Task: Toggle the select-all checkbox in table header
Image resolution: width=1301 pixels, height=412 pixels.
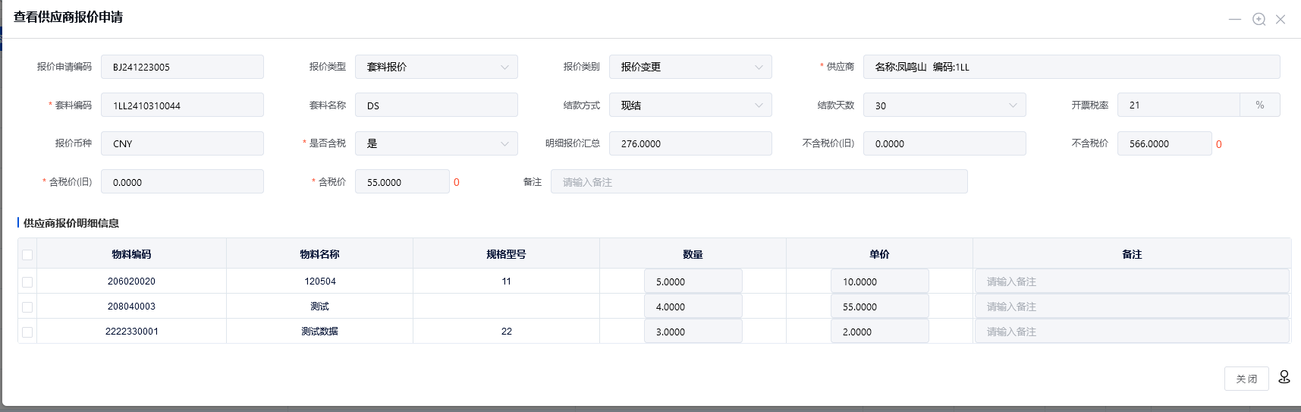Action: tap(27, 255)
